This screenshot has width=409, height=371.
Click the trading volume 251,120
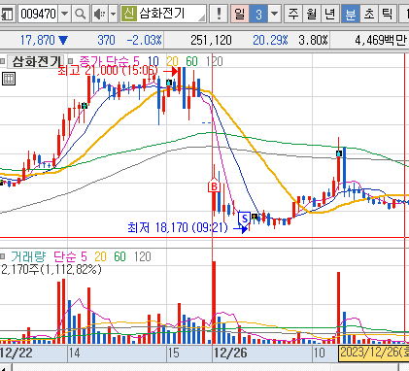coord(211,41)
